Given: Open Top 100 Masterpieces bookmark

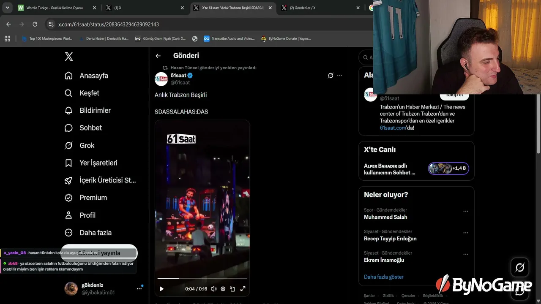Looking at the screenshot, I should (x=47, y=38).
